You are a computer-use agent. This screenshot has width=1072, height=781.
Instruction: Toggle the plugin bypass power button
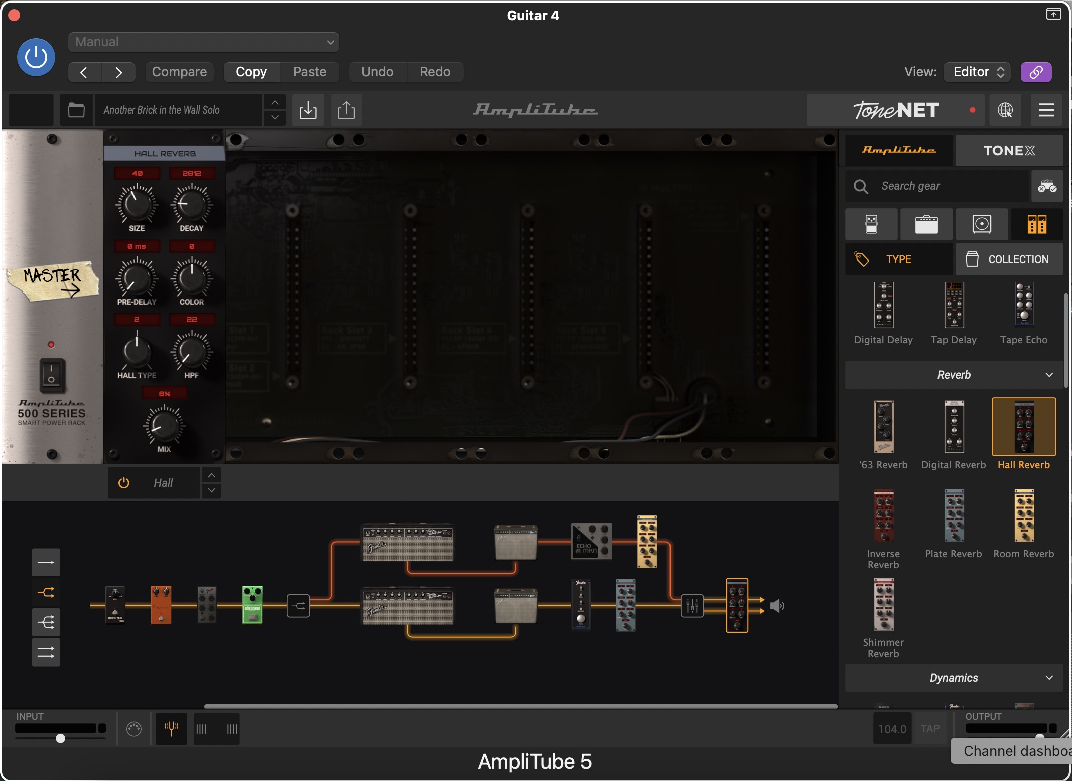point(36,57)
